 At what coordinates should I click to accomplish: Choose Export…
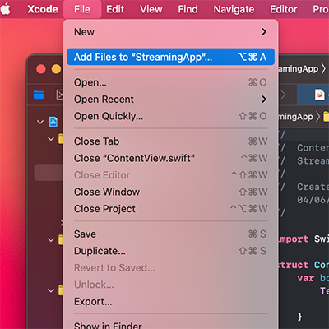click(x=170, y=302)
